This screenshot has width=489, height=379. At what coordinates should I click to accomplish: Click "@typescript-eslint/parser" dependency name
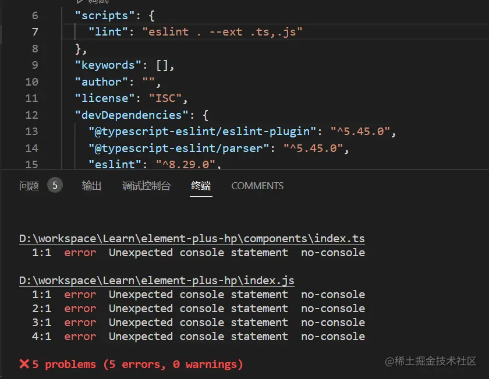click(179, 148)
